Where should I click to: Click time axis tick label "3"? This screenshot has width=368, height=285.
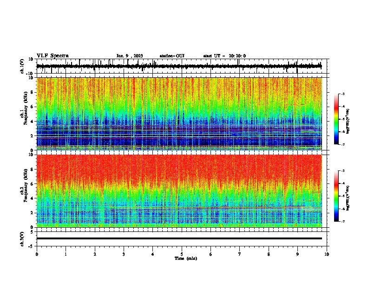tap(124, 254)
